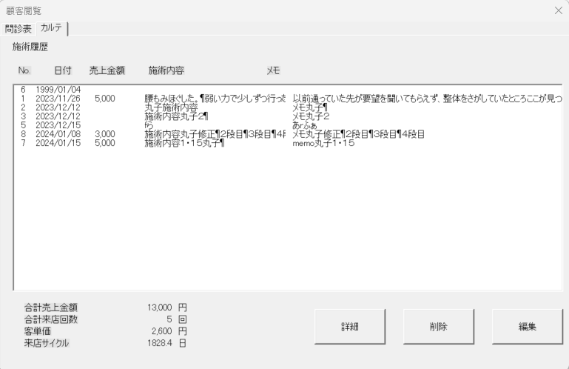
Task: Select the カルテ tab
Action: tap(52, 28)
